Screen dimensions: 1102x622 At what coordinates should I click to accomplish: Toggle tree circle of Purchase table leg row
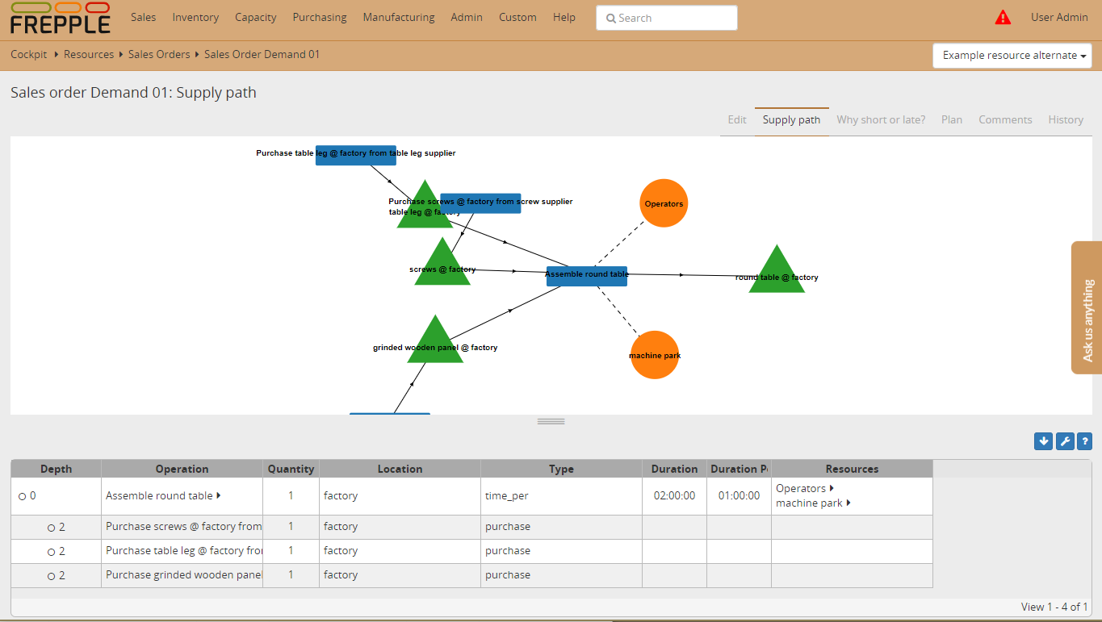pyautogui.click(x=51, y=552)
